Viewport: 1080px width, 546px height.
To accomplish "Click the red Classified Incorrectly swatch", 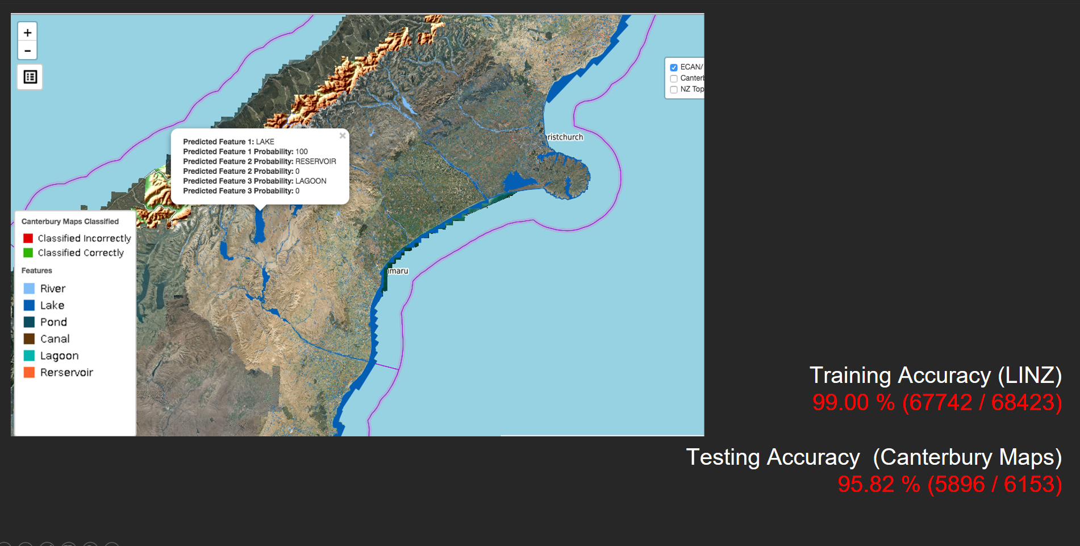I will 28,238.
